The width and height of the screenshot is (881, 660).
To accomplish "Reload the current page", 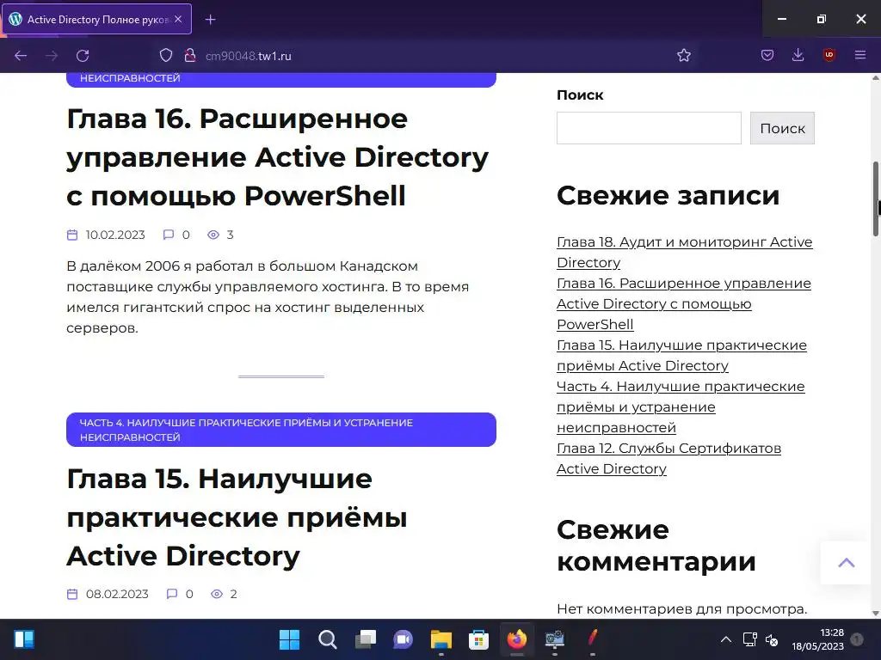I will click(x=83, y=56).
